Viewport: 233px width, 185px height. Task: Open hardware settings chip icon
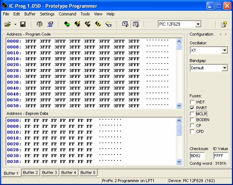pos(40,24)
